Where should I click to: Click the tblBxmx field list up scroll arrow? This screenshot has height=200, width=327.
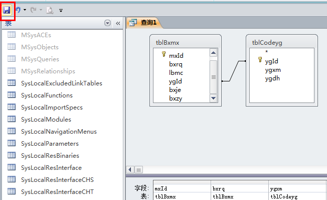213,53
